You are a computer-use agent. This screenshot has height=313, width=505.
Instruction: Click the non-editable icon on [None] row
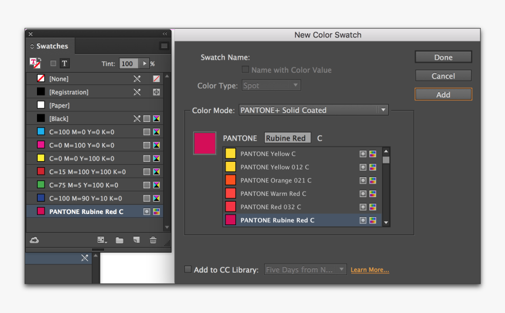click(x=137, y=79)
